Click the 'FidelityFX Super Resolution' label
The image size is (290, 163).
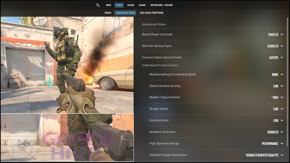[x=168, y=155]
